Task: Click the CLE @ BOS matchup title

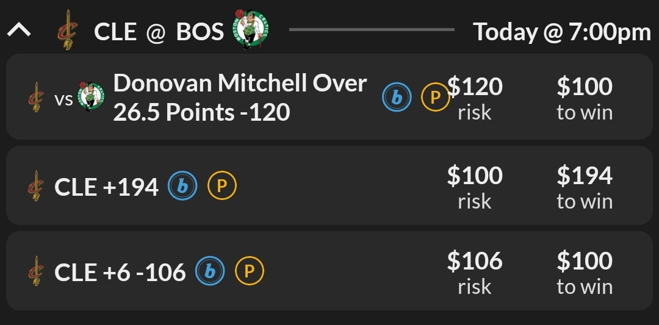Action: coord(159,32)
